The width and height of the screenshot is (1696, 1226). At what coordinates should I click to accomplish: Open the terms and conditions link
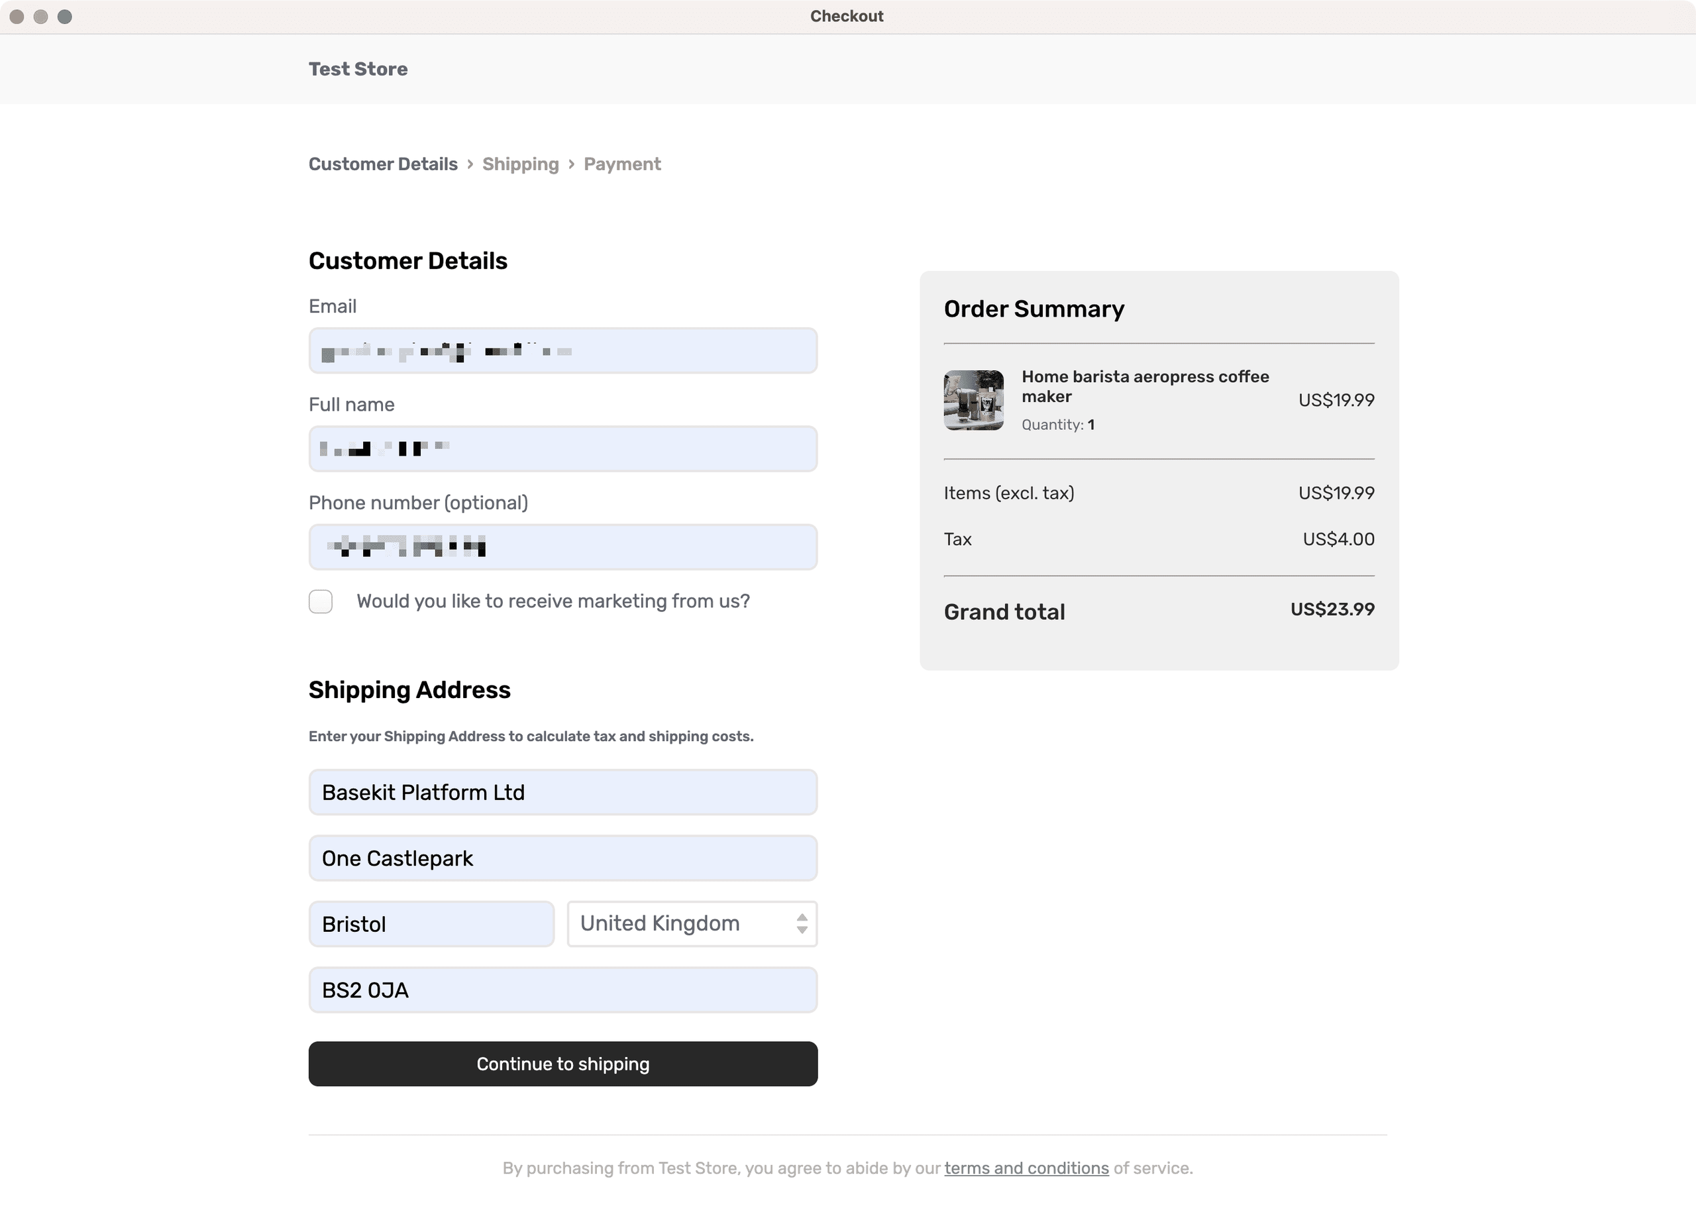1026,1168
